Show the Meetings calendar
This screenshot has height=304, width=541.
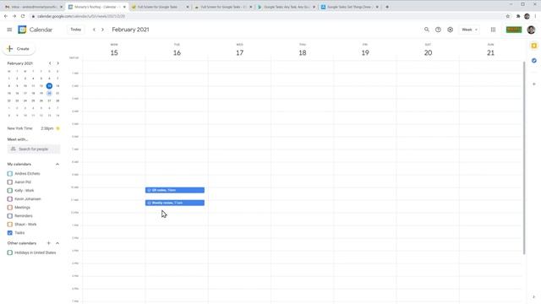pyautogui.click(x=10, y=207)
